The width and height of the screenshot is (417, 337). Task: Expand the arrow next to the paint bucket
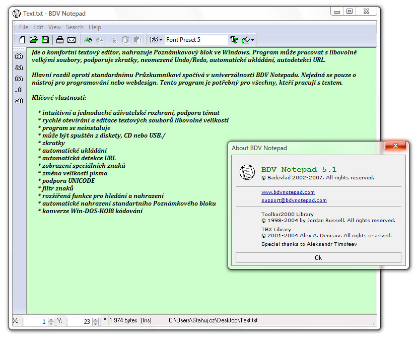click(252, 40)
